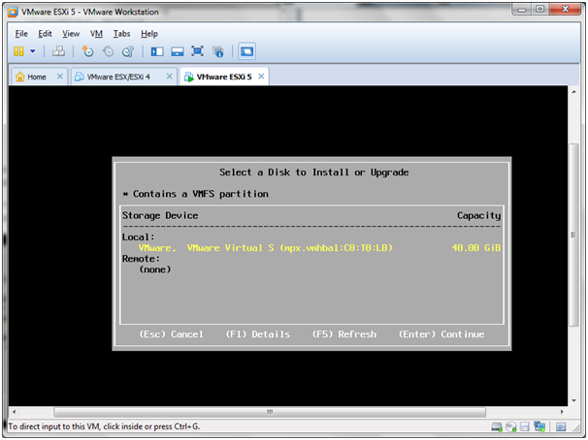Click vertical scrollbar down arrow
588x440 pixels.
[x=573, y=400]
